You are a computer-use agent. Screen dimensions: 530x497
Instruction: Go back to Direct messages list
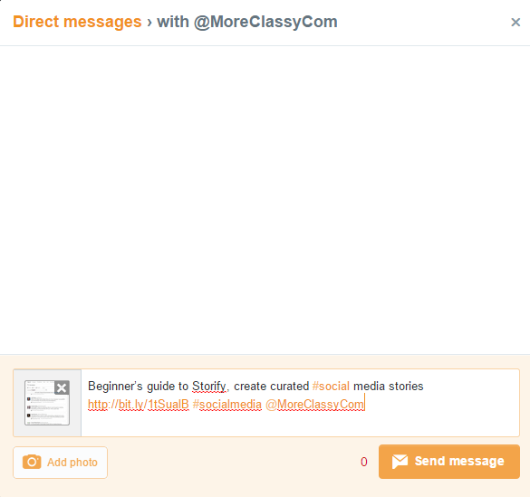77,22
